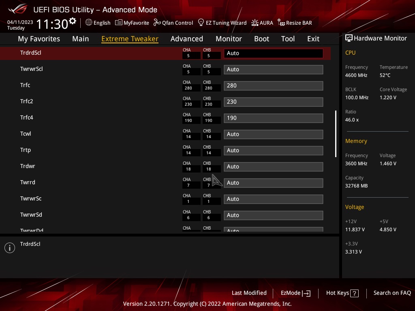The image size is (415, 311).
Task: Select the Trtp Auto field
Action: click(x=274, y=151)
